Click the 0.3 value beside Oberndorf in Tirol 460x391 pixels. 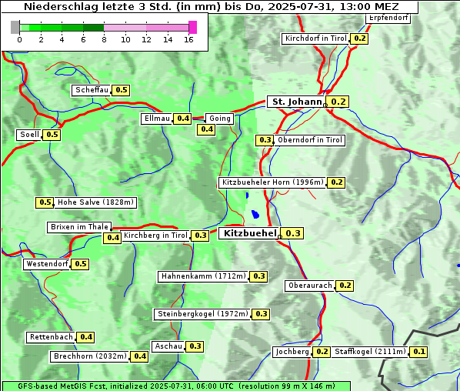pyautogui.click(x=265, y=140)
